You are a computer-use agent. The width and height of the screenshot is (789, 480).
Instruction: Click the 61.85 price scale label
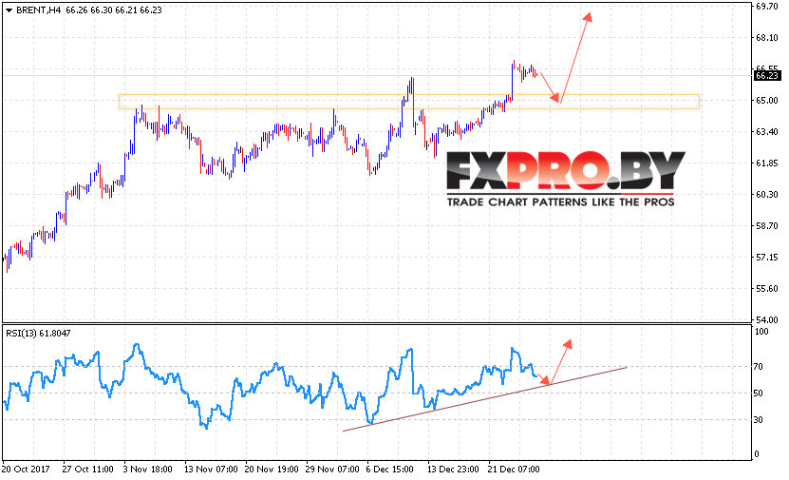pos(767,163)
